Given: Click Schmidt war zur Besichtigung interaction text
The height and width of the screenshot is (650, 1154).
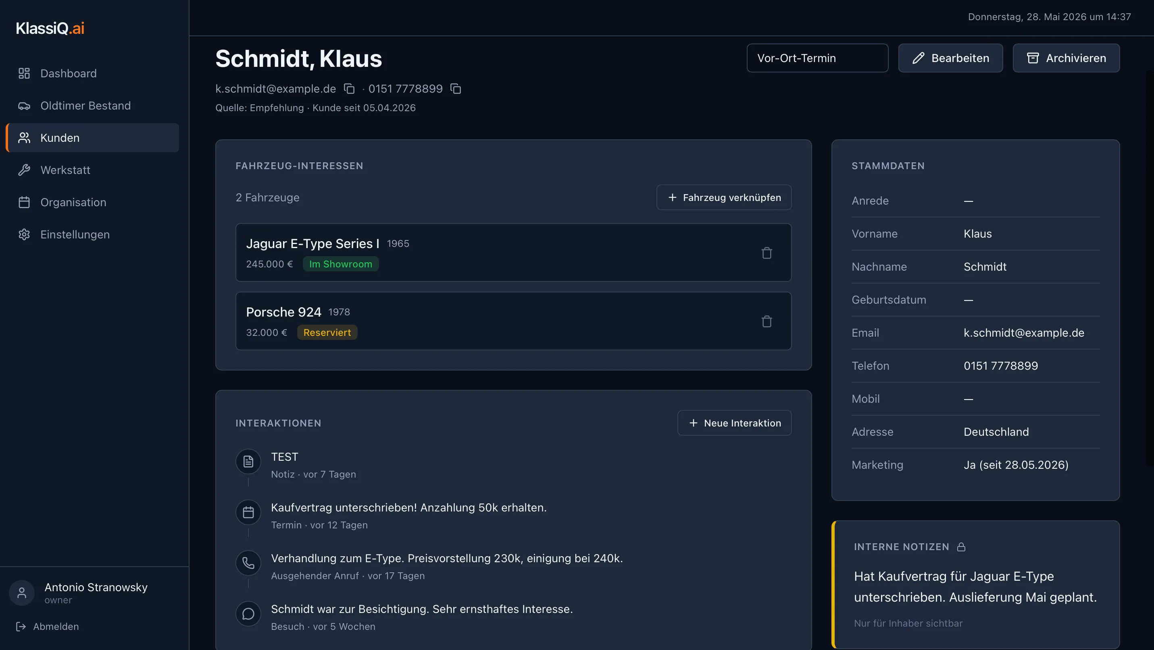Looking at the screenshot, I should click(x=421, y=609).
